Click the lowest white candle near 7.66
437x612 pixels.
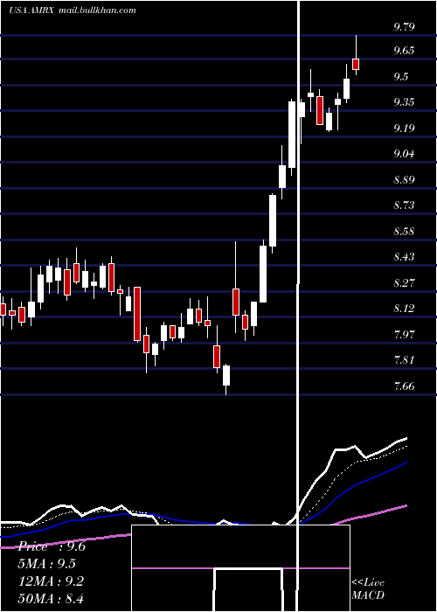(226, 375)
